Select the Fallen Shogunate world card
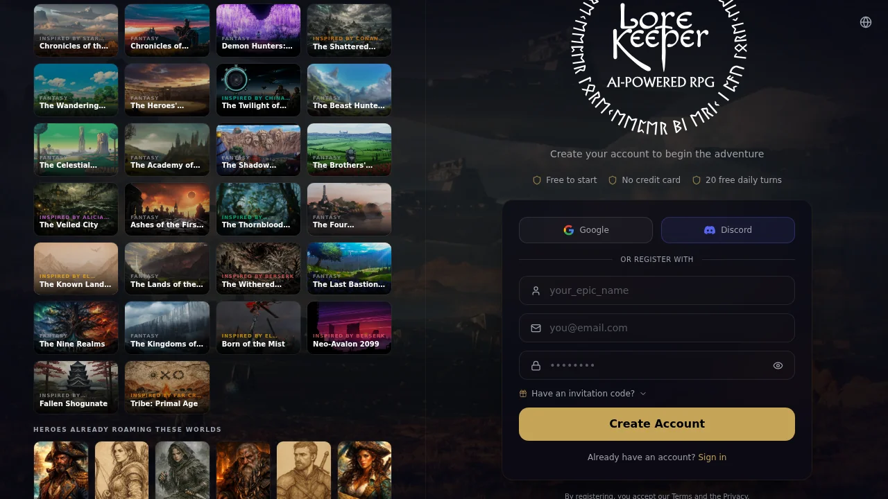Image resolution: width=888 pixels, height=499 pixels. 76,387
